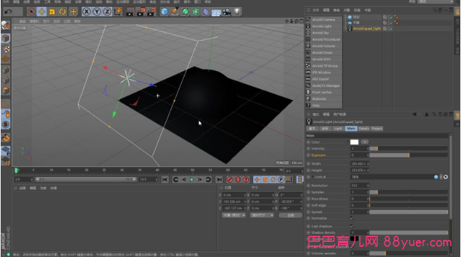Image resolution: width=461 pixels, height=257 pixels.
Task: Open the coordinate mode dropdown
Action: click(234, 215)
